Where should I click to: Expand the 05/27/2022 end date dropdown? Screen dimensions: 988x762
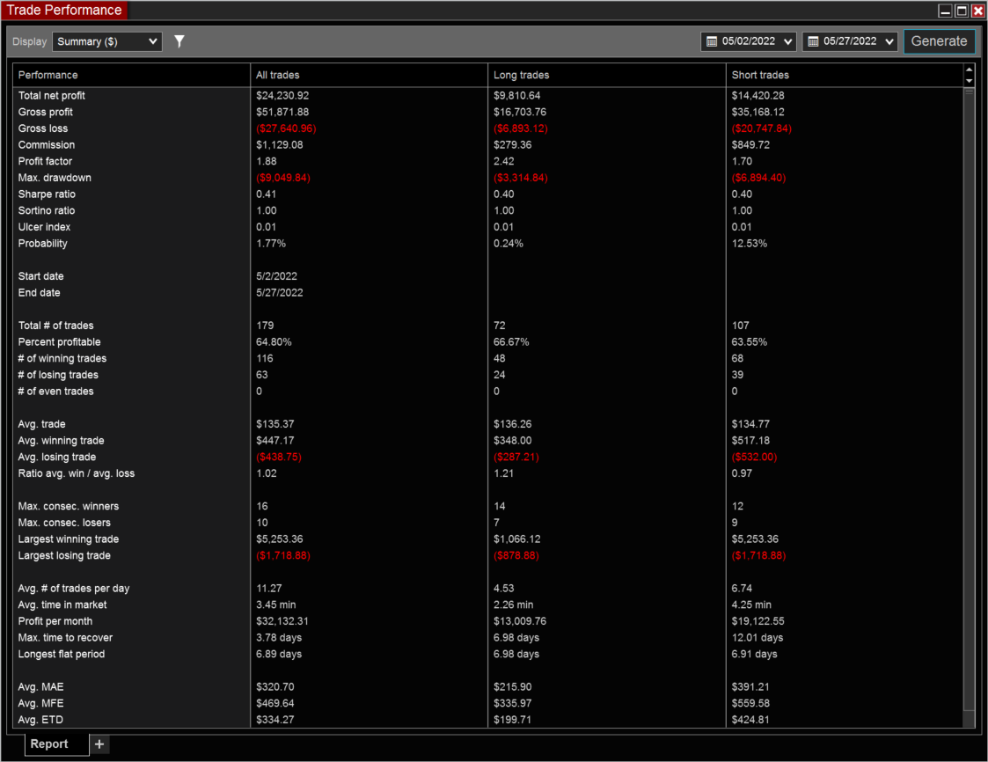click(889, 41)
